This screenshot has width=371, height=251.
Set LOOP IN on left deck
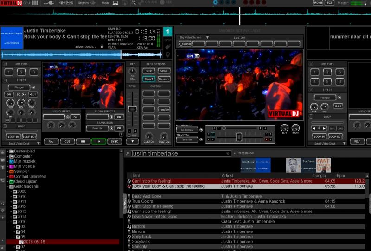coord(13,137)
